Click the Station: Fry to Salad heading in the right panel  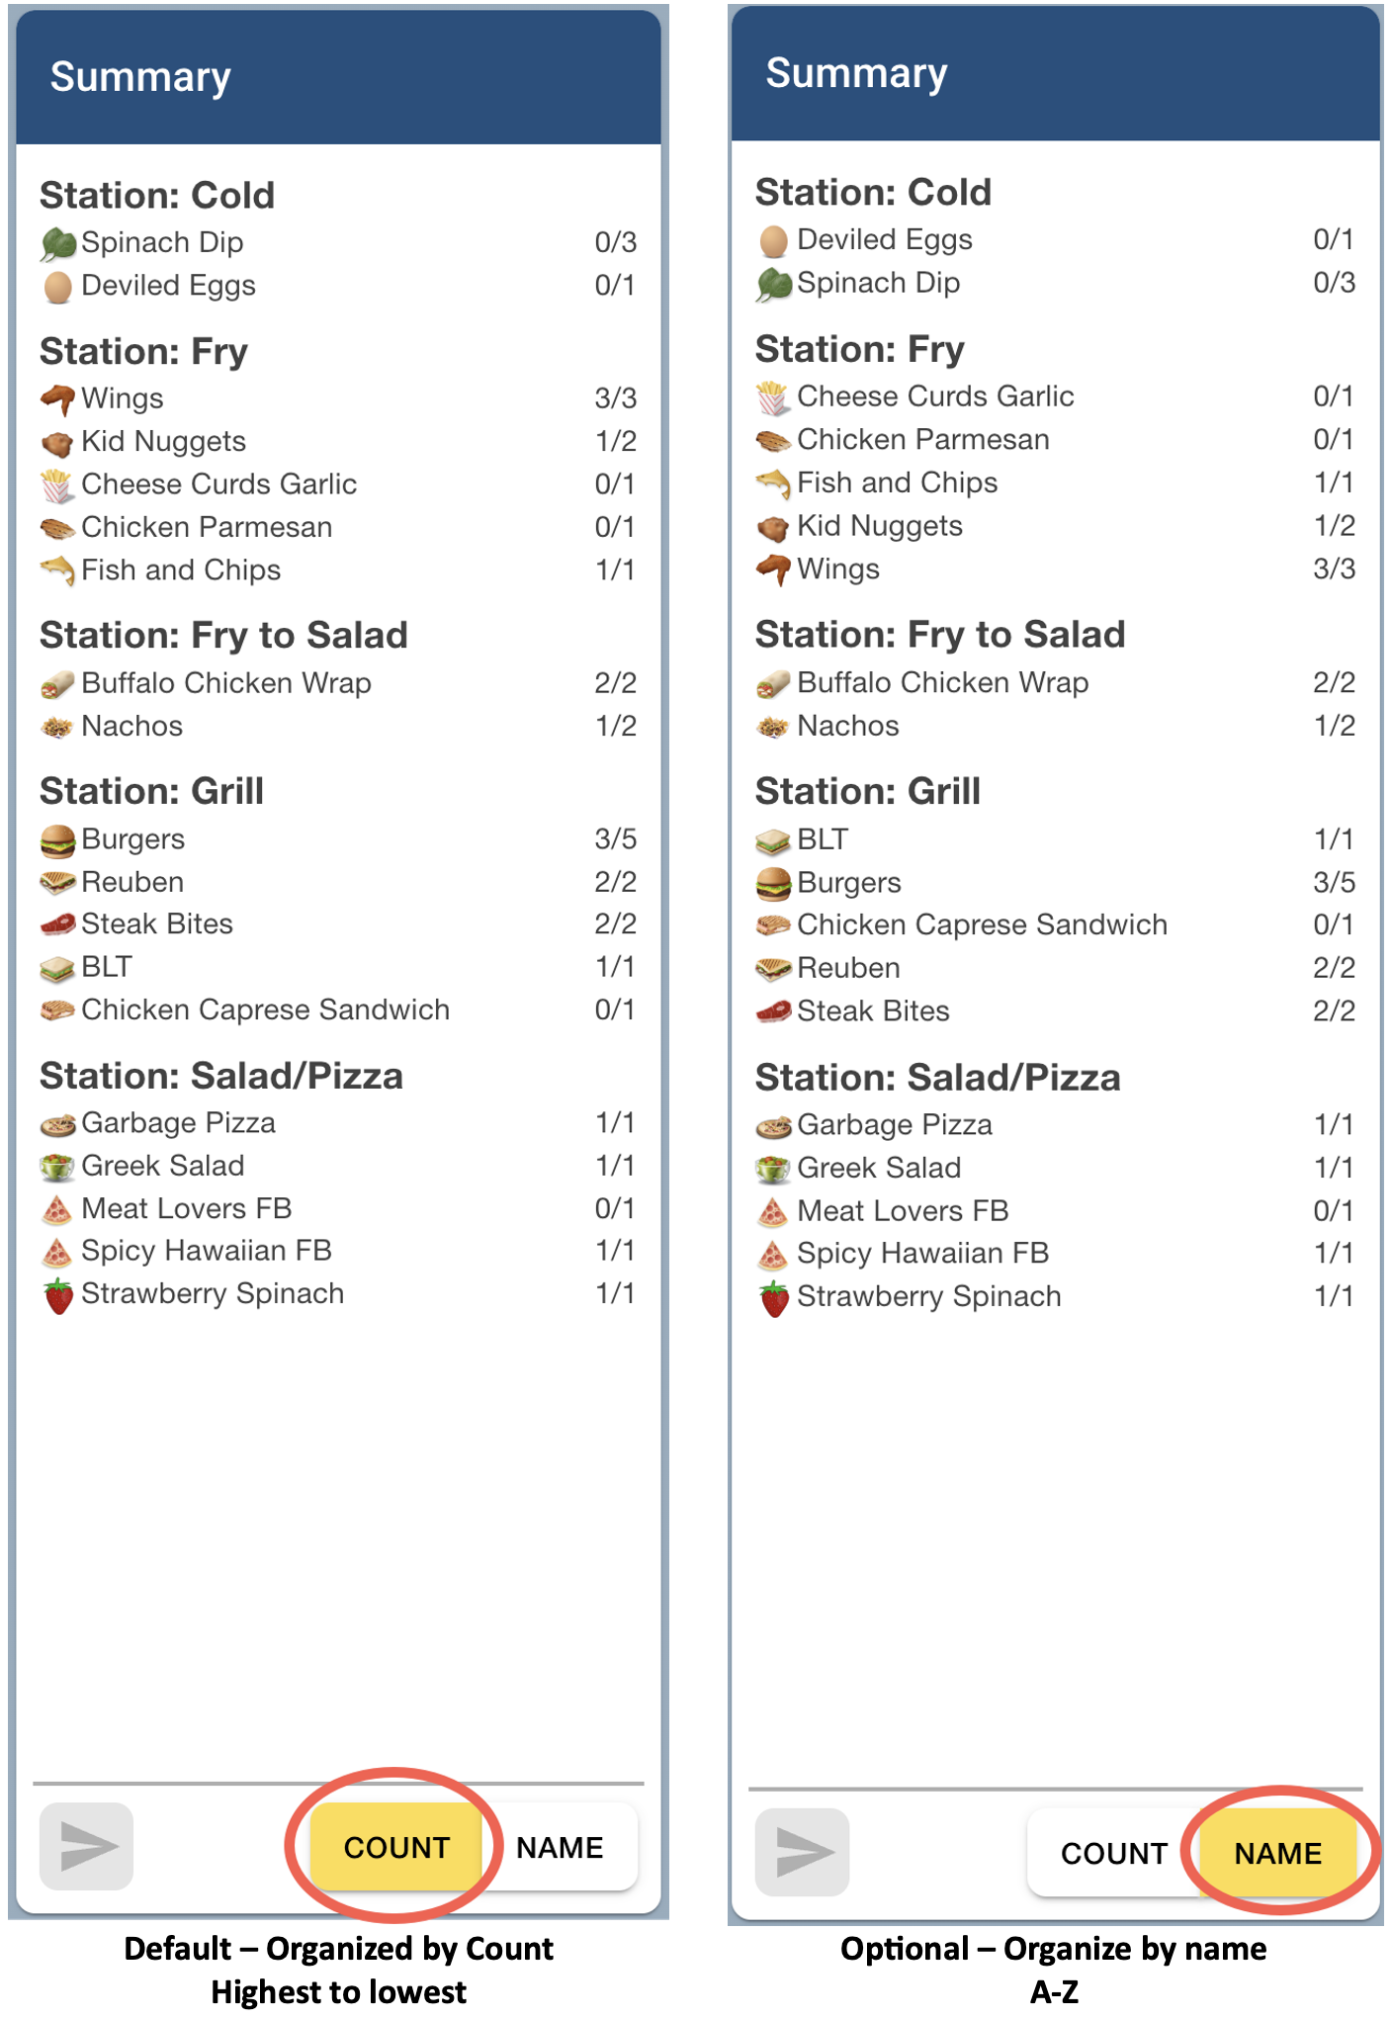pyautogui.click(x=940, y=635)
